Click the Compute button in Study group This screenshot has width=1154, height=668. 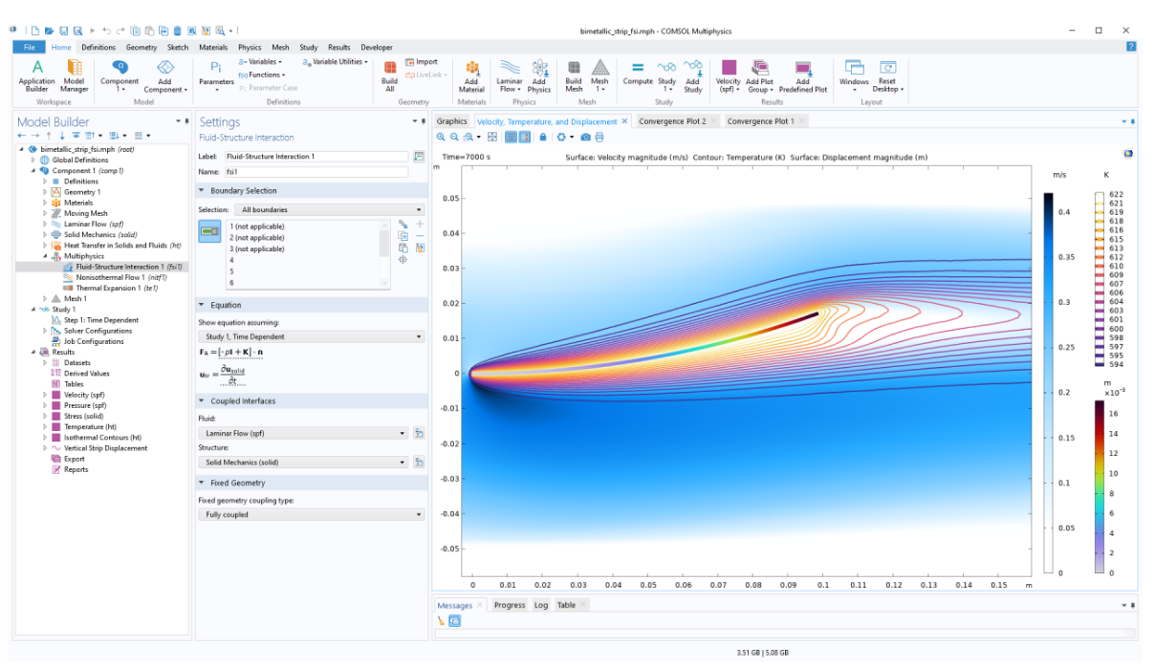click(x=638, y=75)
